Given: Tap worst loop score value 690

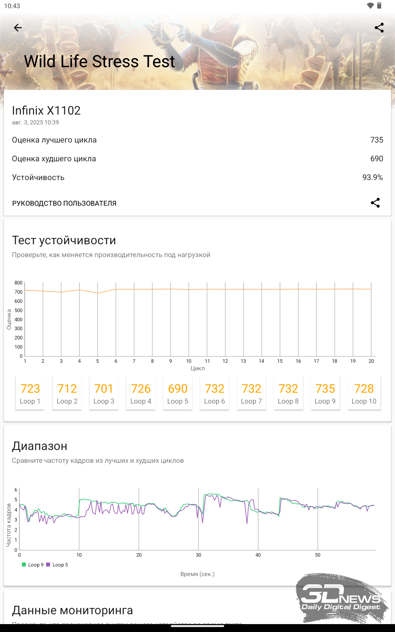Looking at the screenshot, I should (377, 159).
